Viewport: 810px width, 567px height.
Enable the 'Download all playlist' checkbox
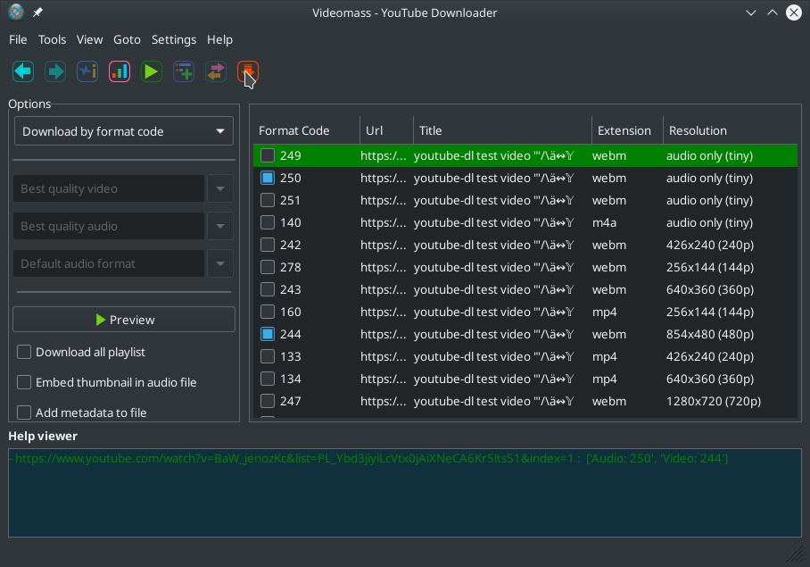(24, 352)
